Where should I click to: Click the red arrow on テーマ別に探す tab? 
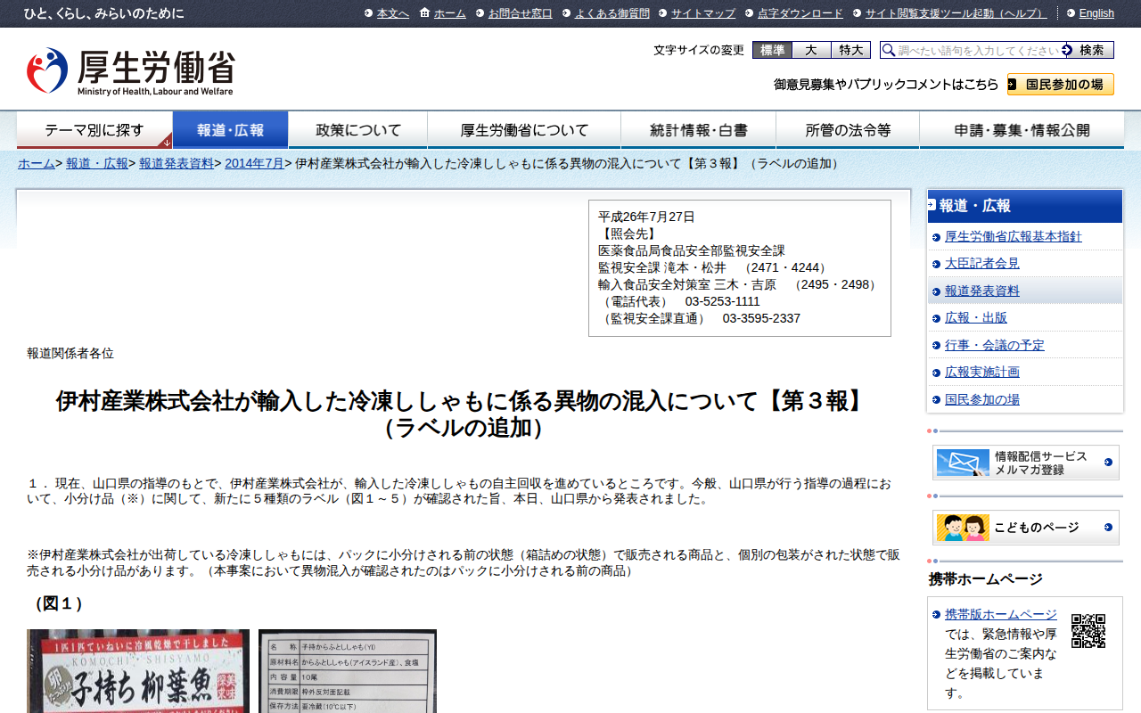pos(167,142)
